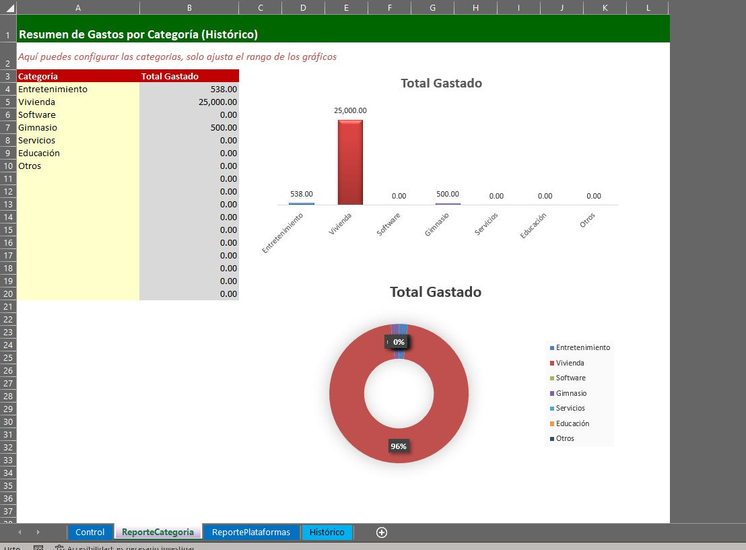Select the Servicios category cell
This screenshot has width=746, height=550.
(78, 140)
